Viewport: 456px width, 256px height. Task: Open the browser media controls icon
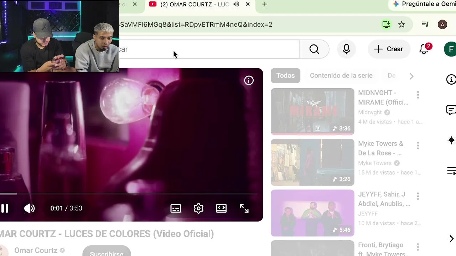pos(425,25)
